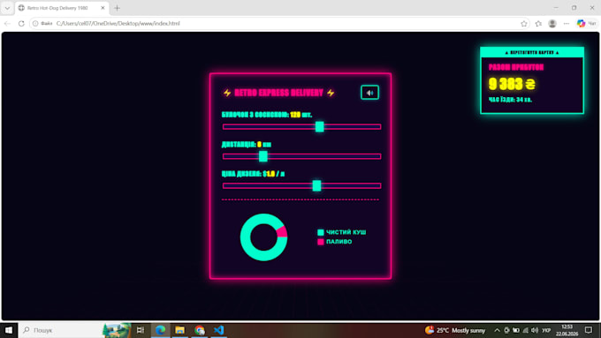
Task: Open Google Chrome from taskbar
Action: click(200, 330)
